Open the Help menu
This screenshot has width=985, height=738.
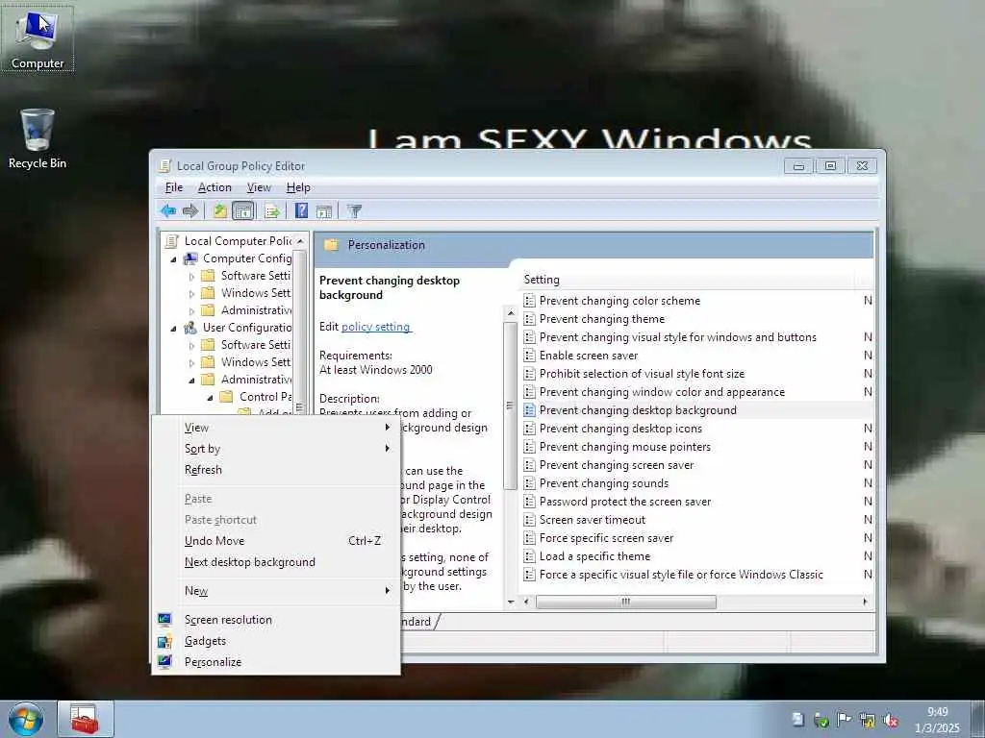tap(298, 187)
